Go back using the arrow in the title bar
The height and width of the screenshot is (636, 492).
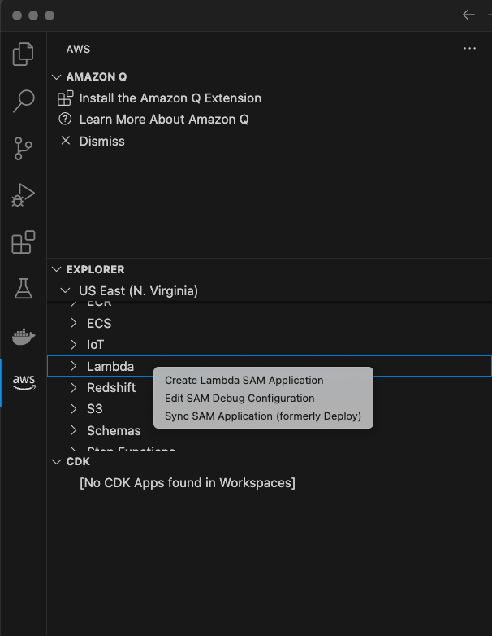pyautogui.click(x=468, y=15)
